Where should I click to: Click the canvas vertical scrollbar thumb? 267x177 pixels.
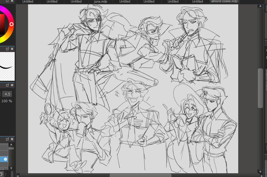coord(260,88)
